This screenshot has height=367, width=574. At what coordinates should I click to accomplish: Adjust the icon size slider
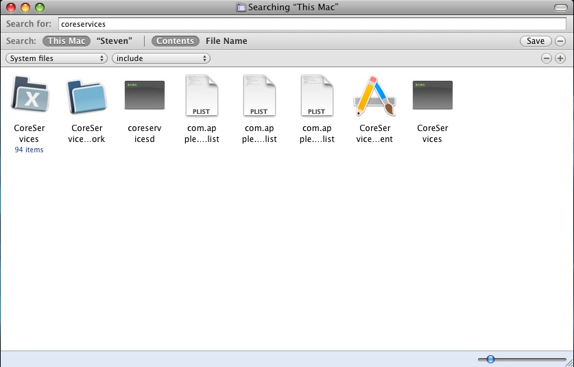pyautogui.click(x=490, y=359)
